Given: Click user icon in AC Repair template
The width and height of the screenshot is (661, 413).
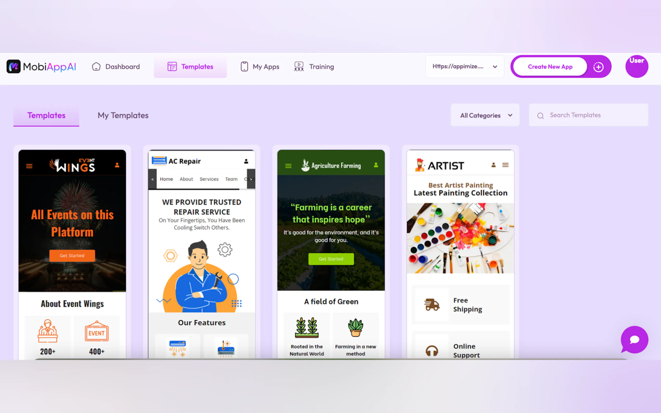Looking at the screenshot, I should [246, 162].
